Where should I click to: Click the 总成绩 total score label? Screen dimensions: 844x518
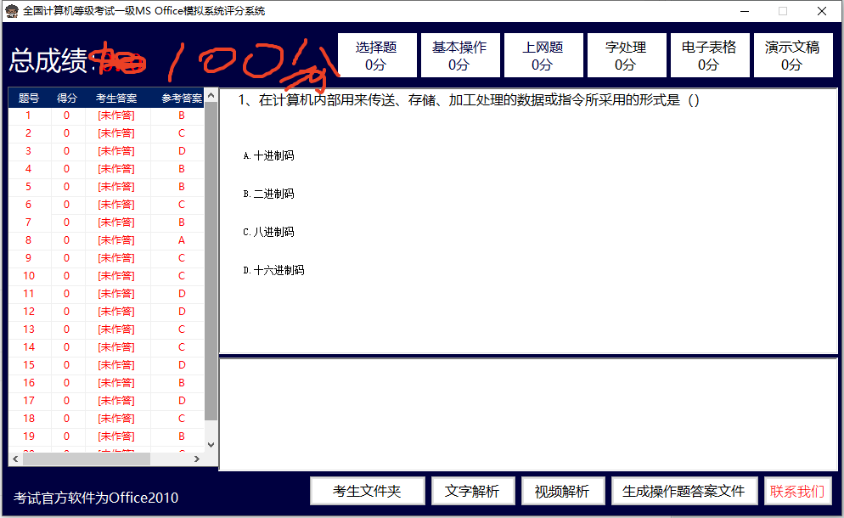pyautogui.click(x=48, y=60)
